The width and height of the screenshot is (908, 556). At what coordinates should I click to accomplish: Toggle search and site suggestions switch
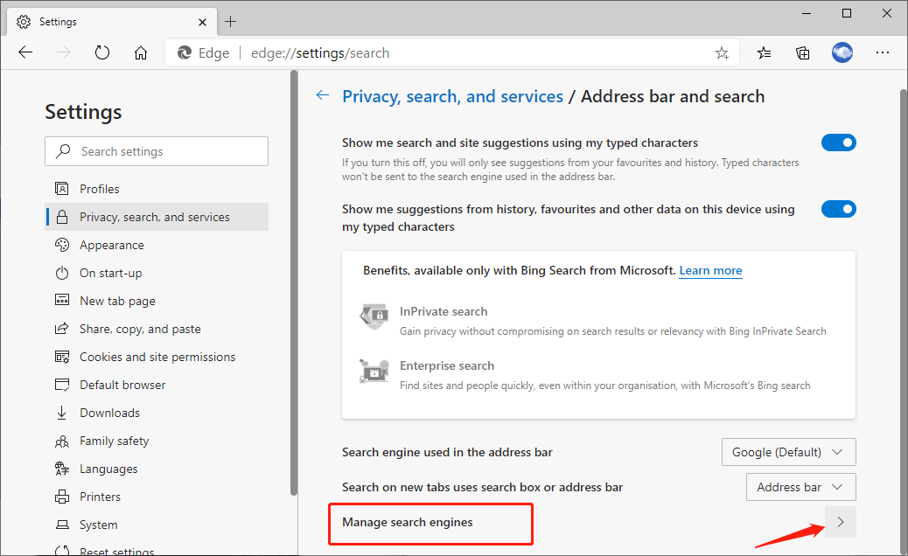[x=839, y=142]
